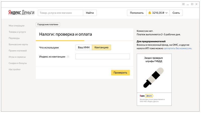Click the Что используем label
Screen dimensions: 201x113
[x=49, y=48]
